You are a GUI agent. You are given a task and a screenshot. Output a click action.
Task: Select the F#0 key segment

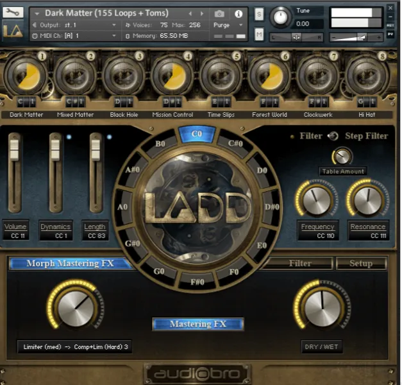click(197, 282)
